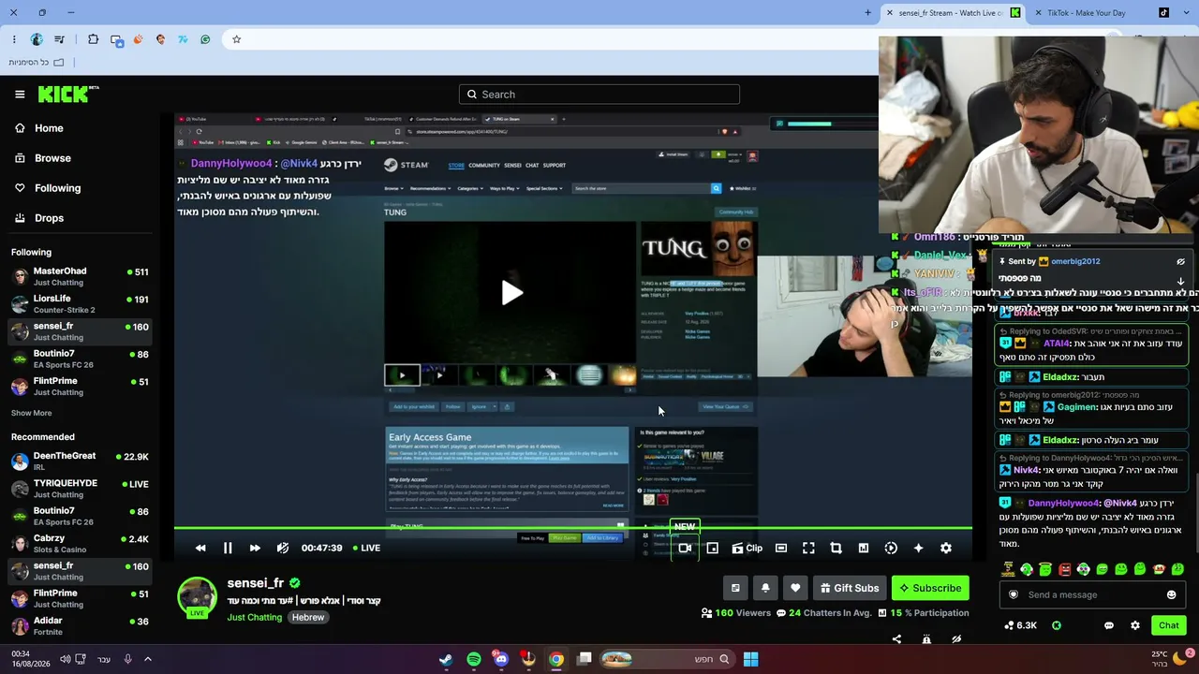
Task: Click the sparkle icon in player controls
Action: (x=918, y=548)
